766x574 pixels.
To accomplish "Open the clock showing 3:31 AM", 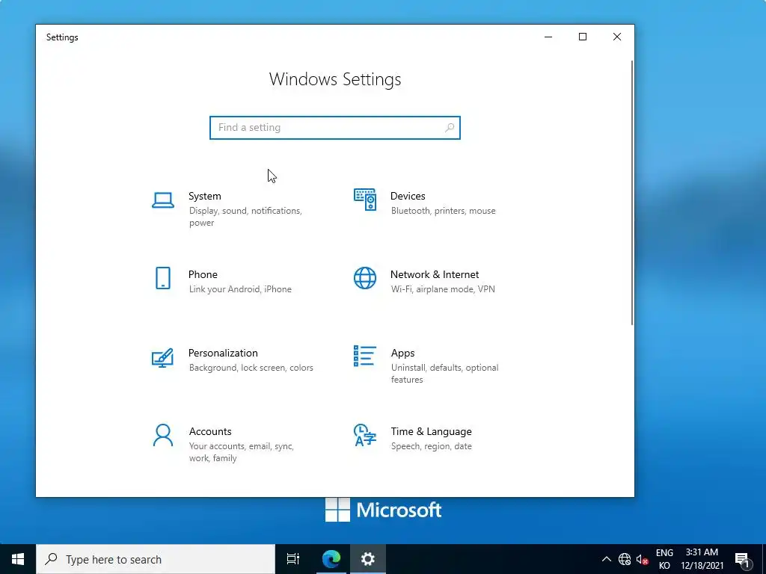I will pyautogui.click(x=702, y=559).
